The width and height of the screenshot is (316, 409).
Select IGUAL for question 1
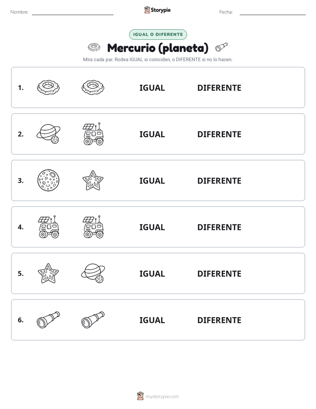point(152,88)
